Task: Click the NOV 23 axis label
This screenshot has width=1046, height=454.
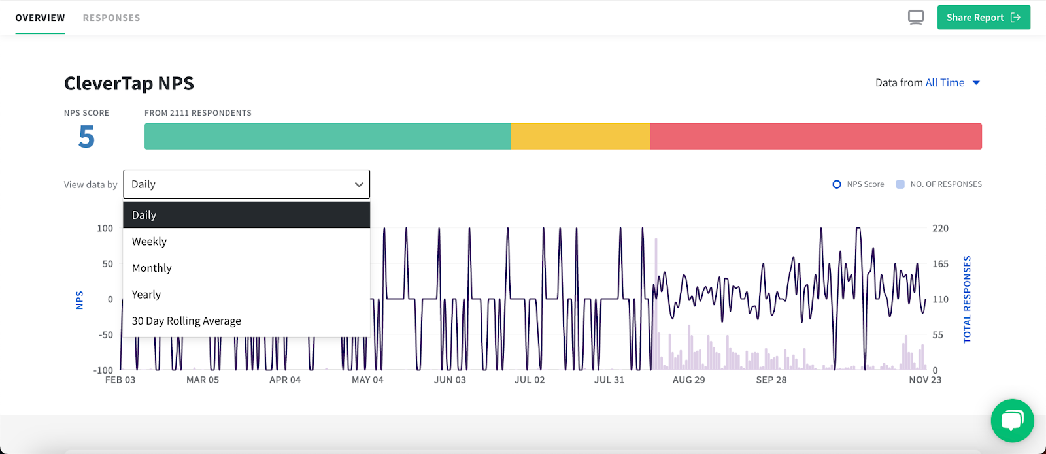Action: click(925, 380)
